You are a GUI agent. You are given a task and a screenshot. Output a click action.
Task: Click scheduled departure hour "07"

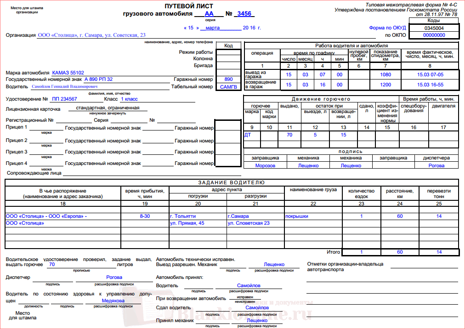click(x=323, y=75)
